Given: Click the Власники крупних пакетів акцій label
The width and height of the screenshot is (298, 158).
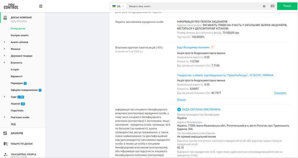Looking at the screenshot, I should pos(139,48).
